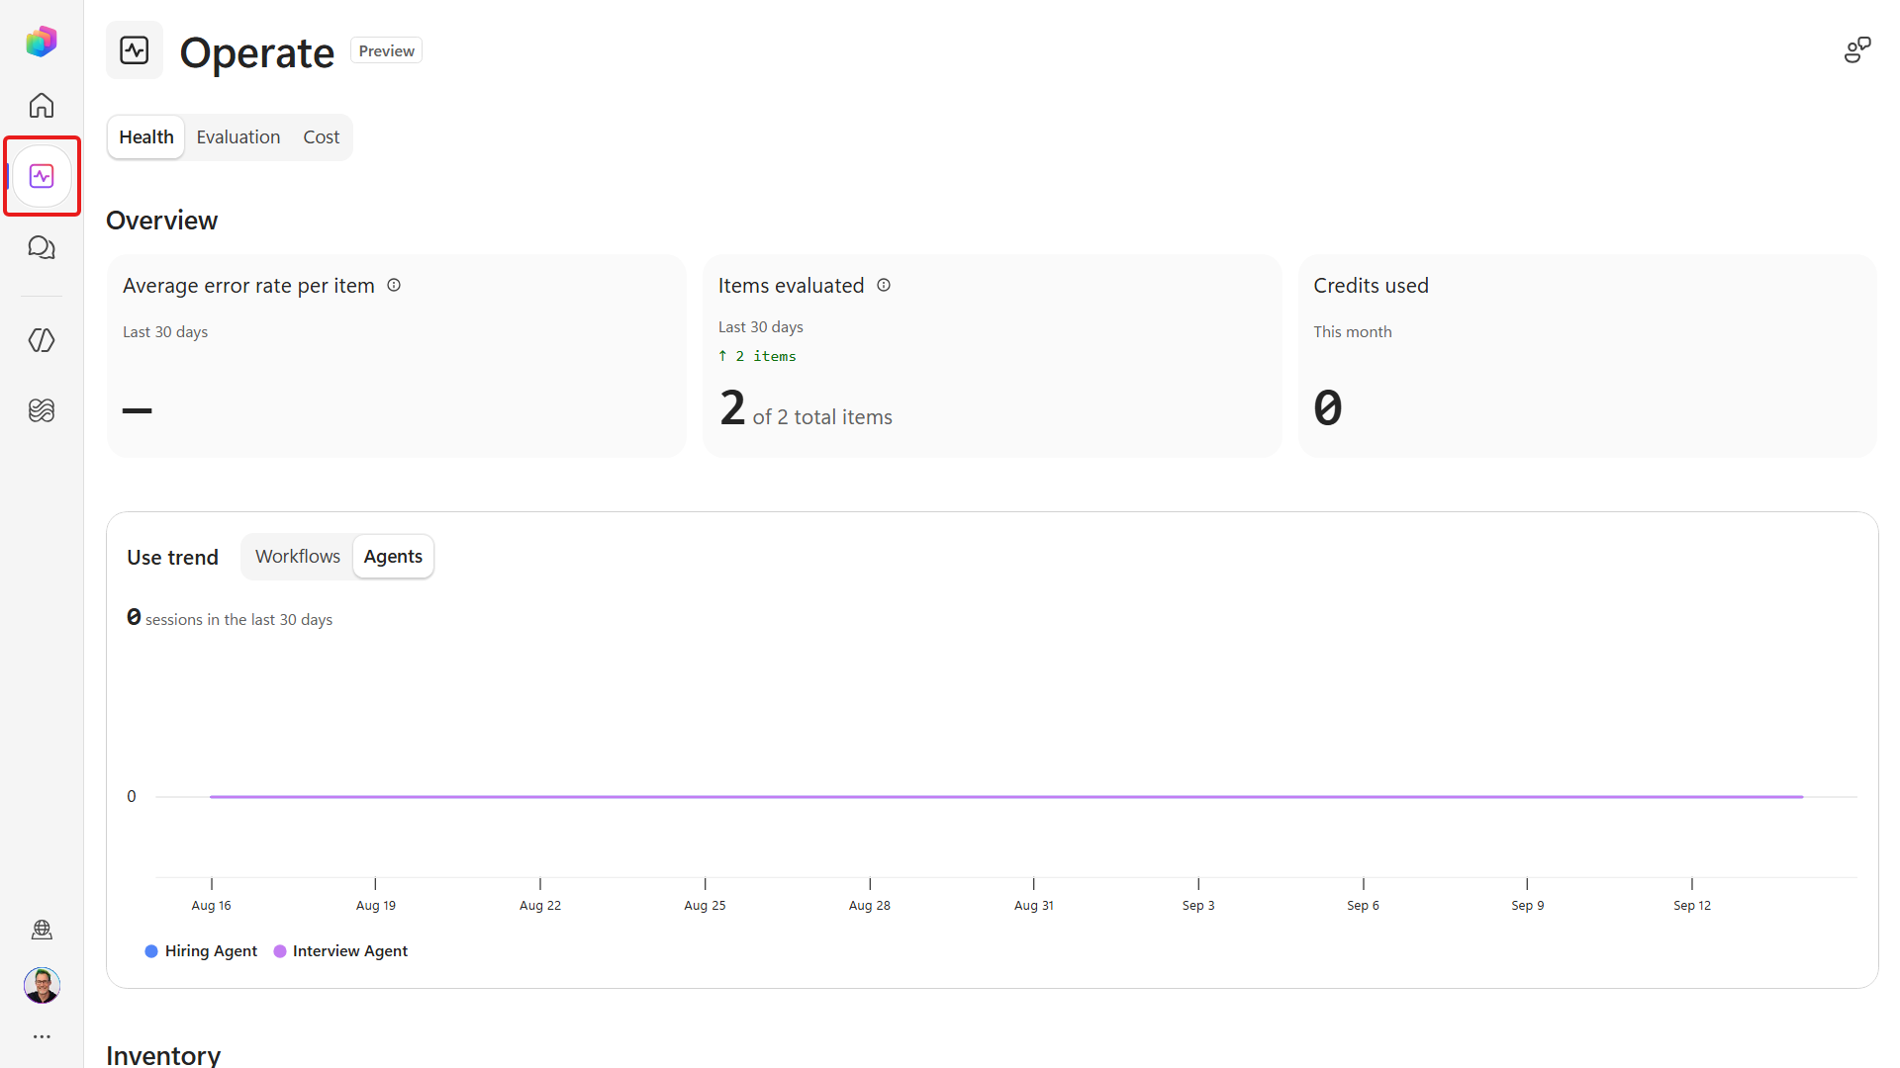Open the more options ellipsis in sidebar
The width and height of the screenshot is (1900, 1068).
point(42,1036)
